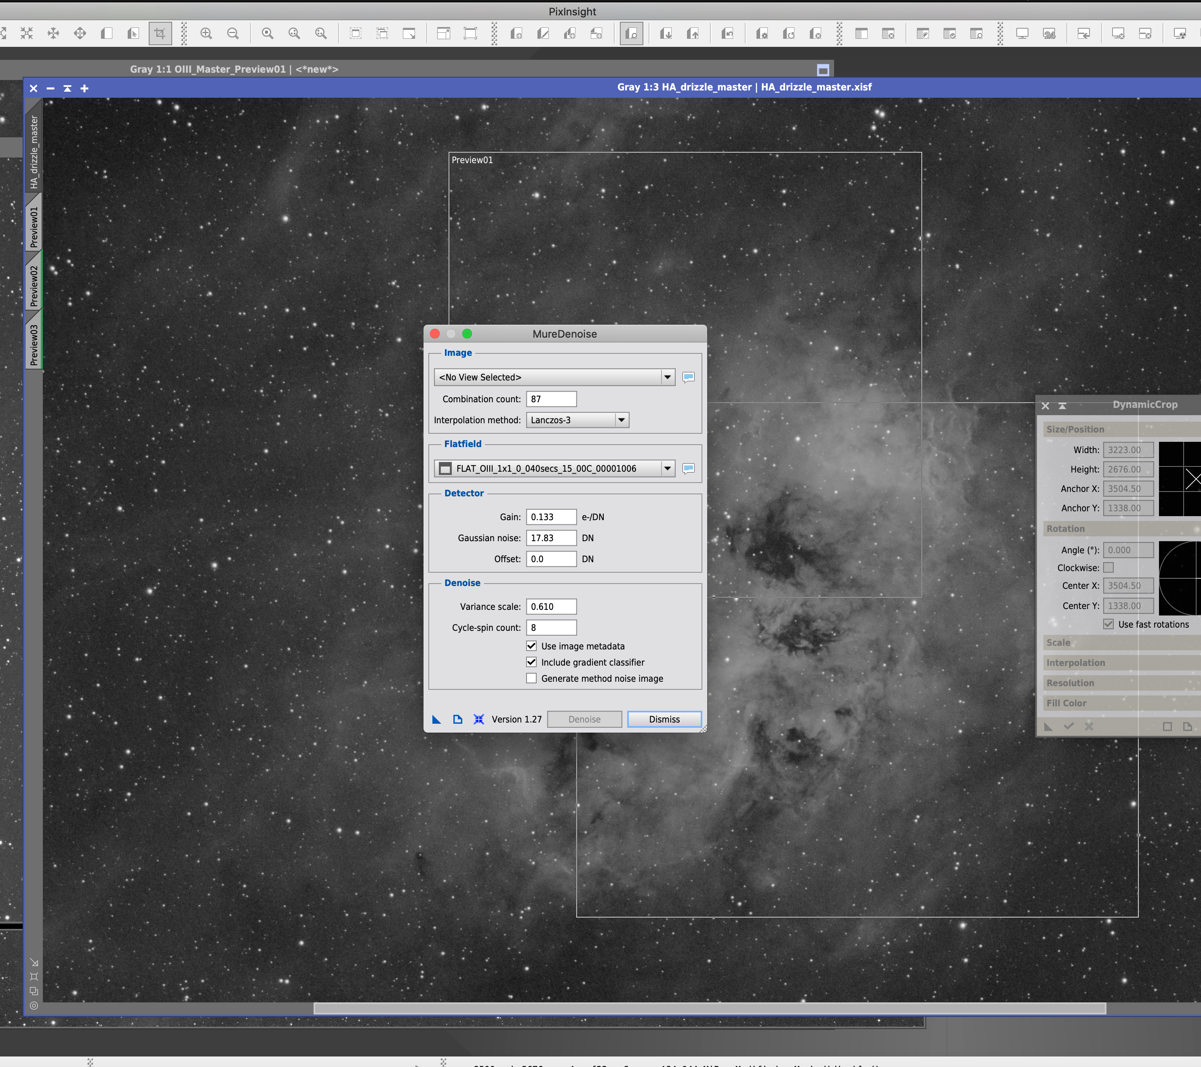The image size is (1201, 1067).
Task: Click the full-screen brackets toolbar icon
Action: click(x=470, y=34)
